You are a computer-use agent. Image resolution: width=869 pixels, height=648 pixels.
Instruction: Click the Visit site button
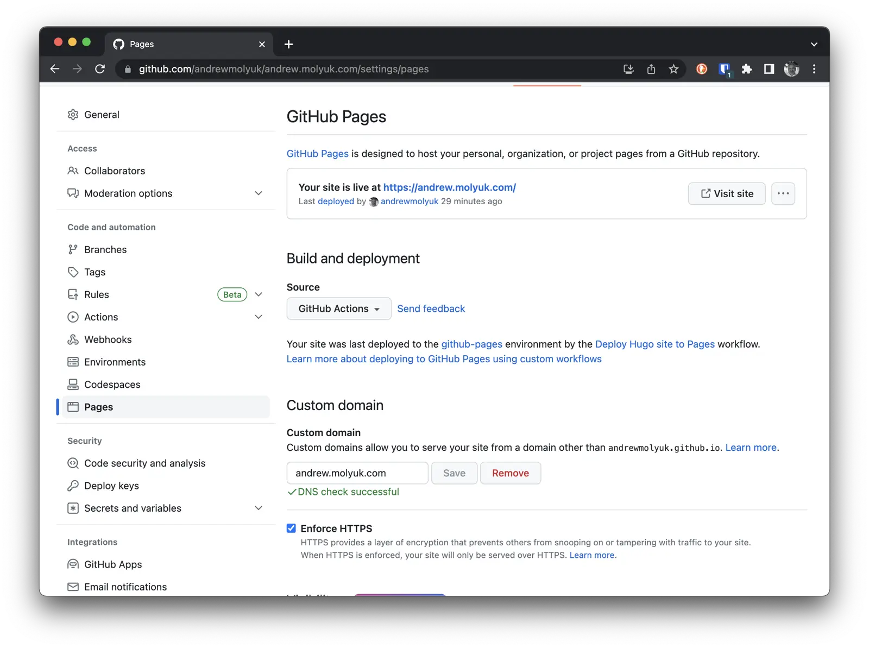tap(726, 193)
